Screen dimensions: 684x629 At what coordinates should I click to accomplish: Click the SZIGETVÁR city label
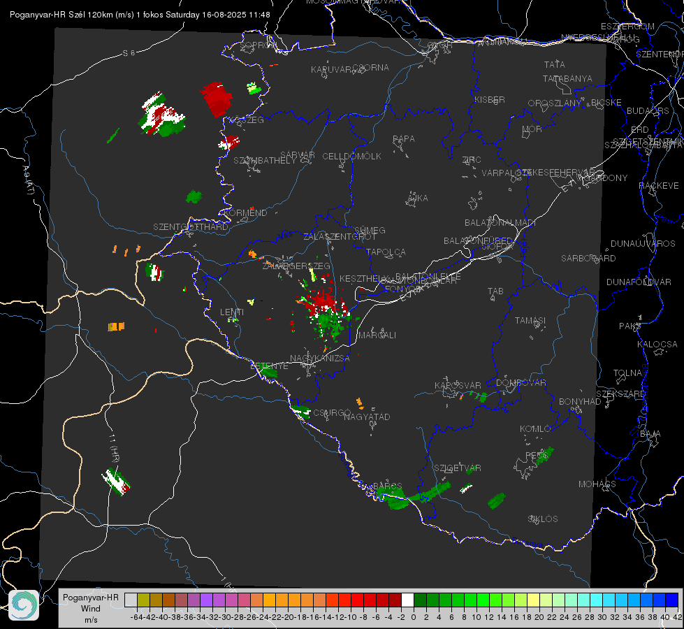(458, 468)
